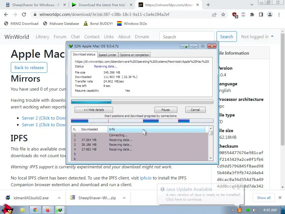Switch to Options on completion tab
285x214 pixels.
[x=134, y=55]
